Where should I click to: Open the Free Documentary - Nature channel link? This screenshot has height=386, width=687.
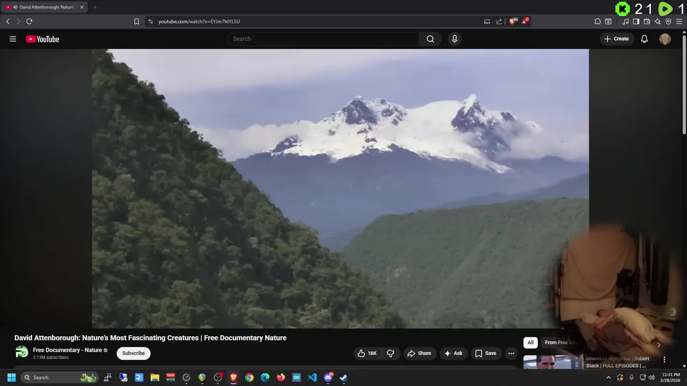pos(68,350)
